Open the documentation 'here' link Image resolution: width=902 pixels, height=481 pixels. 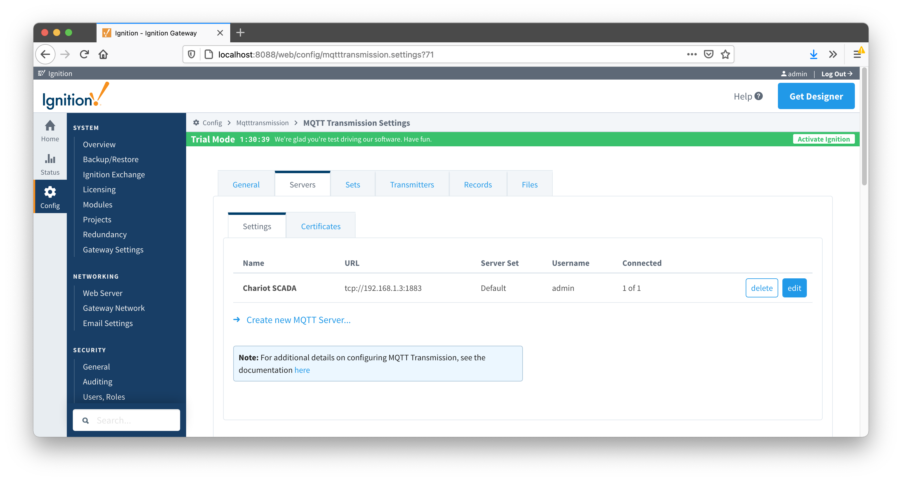(x=302, y=370)
